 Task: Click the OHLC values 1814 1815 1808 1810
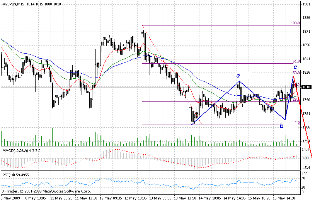[x=44, y=4]
